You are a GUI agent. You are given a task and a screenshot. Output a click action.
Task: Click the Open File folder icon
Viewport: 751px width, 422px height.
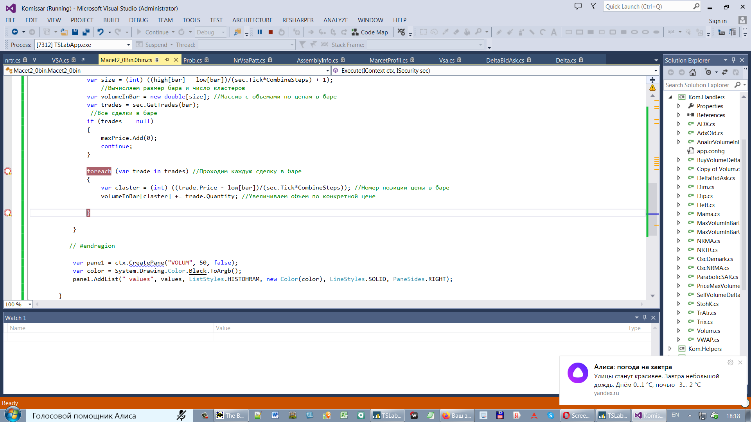[64, 32]
